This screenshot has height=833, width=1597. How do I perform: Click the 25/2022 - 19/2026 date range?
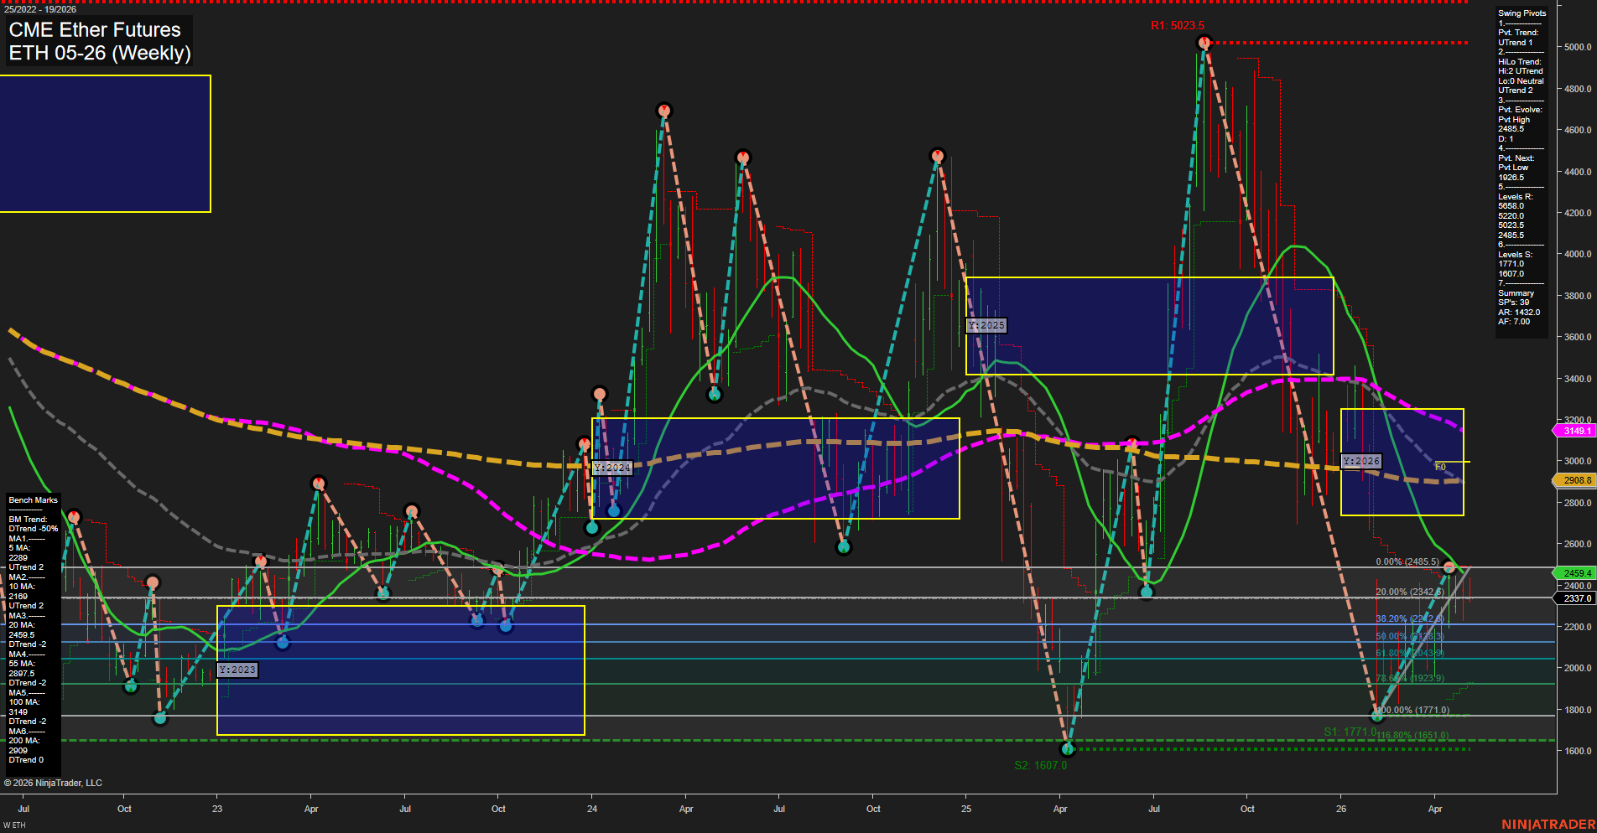40,9
